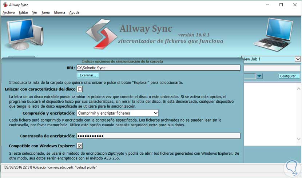Click the Allway Sync logo in banner
Image resolution: width=302 pixels, height=178 pixels.
click(102, 34)
